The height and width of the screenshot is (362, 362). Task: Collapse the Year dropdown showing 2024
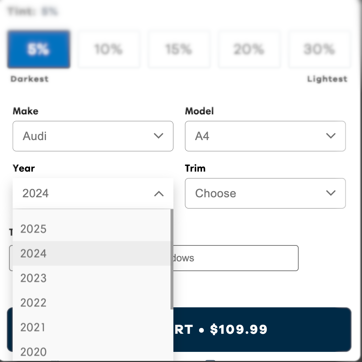pyautogui.click(x=93, y=193)
